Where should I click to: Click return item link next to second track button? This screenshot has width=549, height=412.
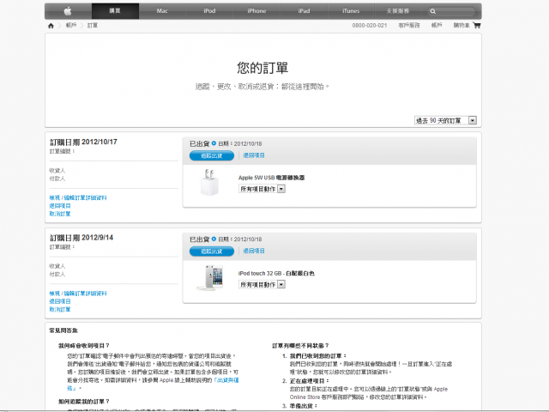pos(254,251)
